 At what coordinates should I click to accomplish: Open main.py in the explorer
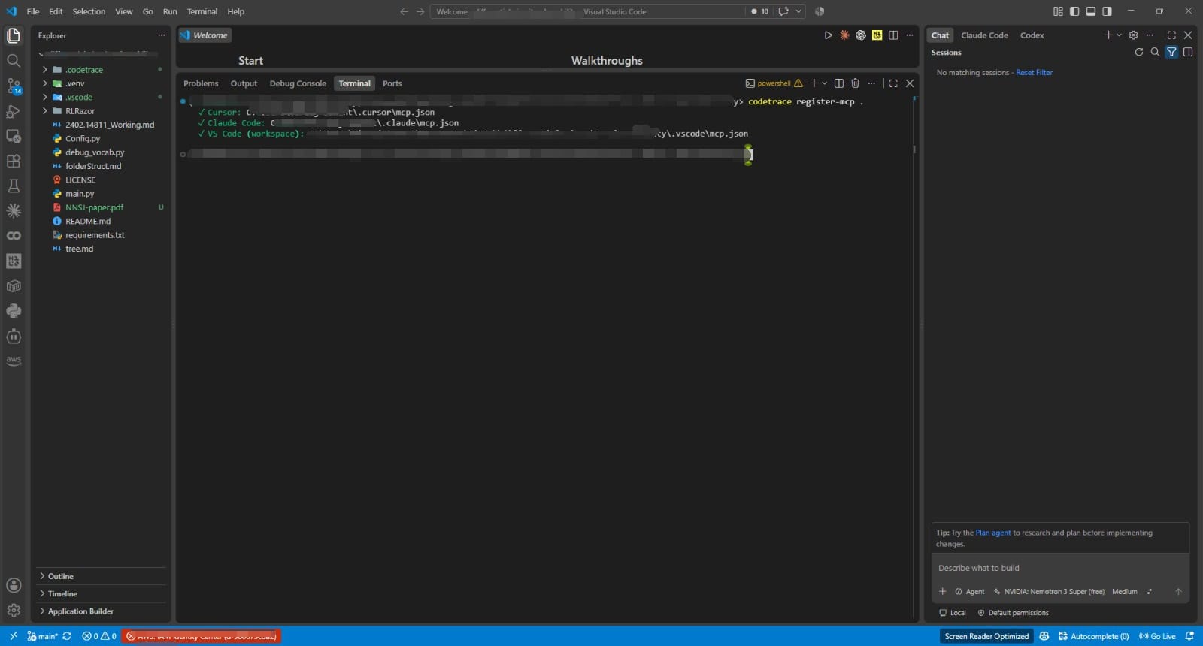[x=80, y=194]
